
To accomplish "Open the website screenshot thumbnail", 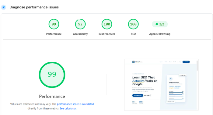I will [x=161, y=85].
